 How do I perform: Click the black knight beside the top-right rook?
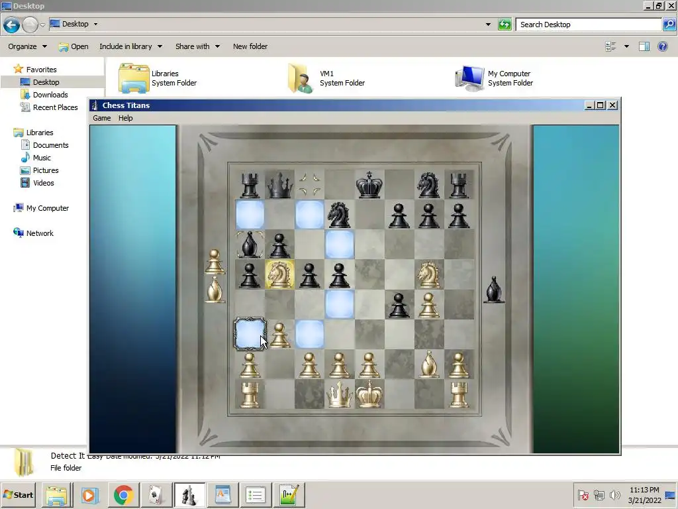click(x=428, y=184)
